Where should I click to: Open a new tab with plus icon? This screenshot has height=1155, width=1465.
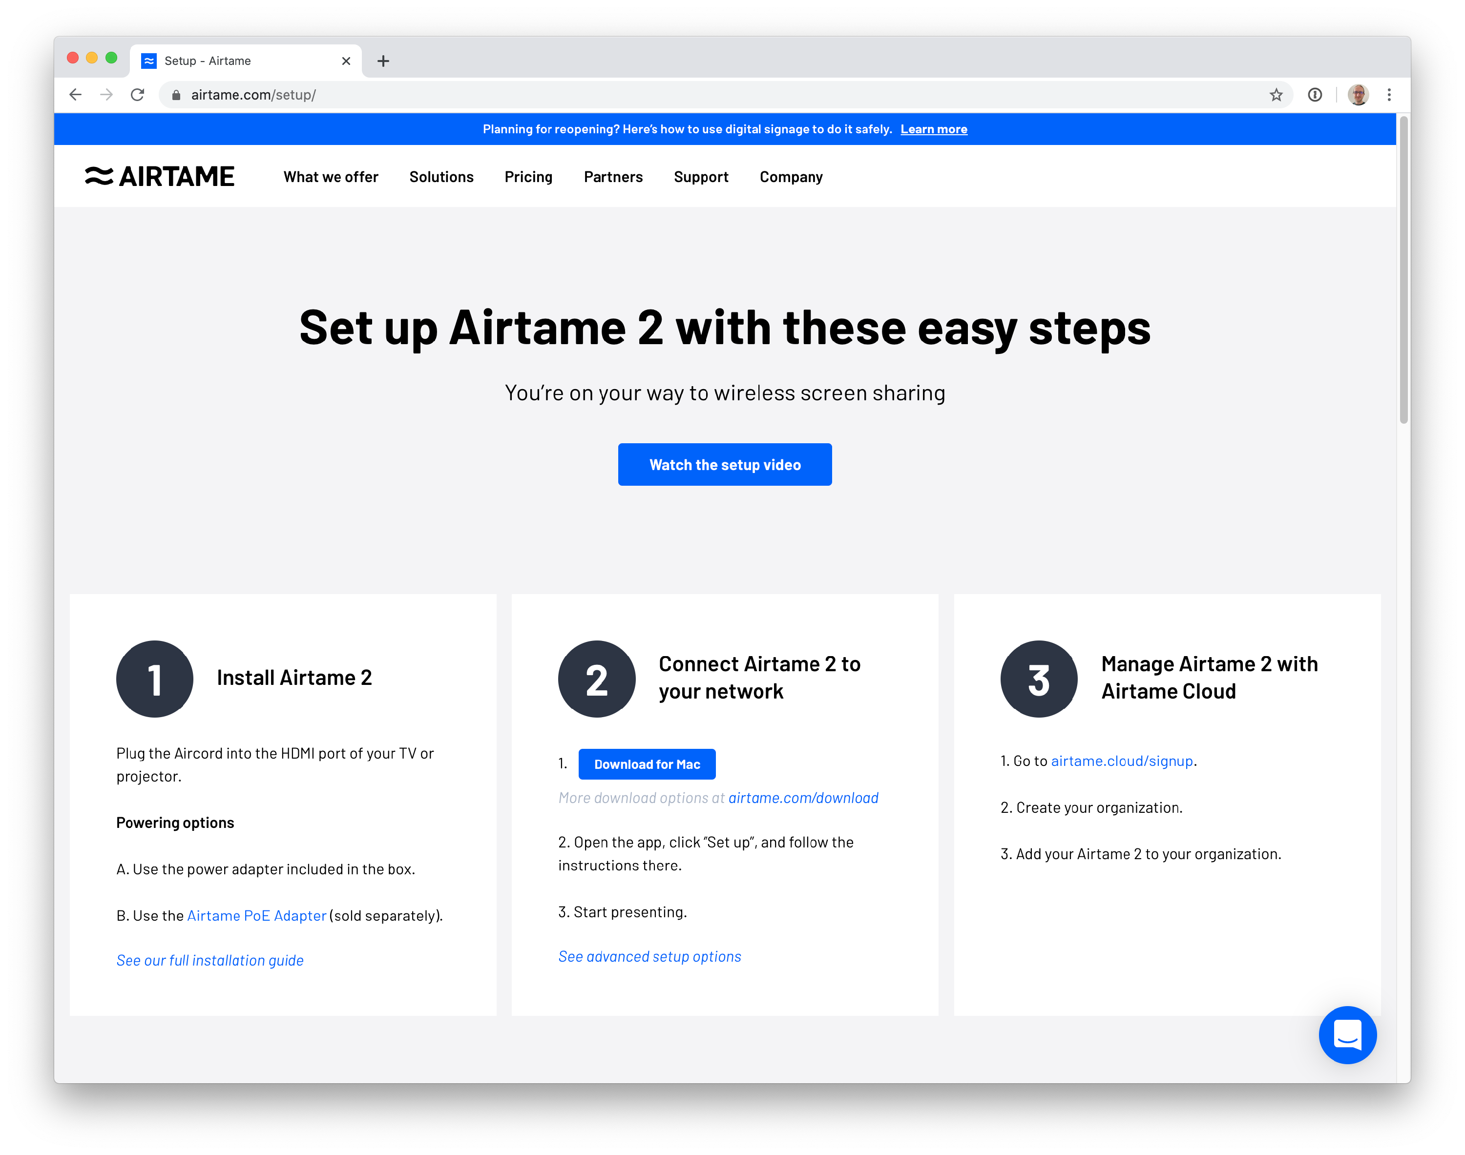tap(383, 61)
